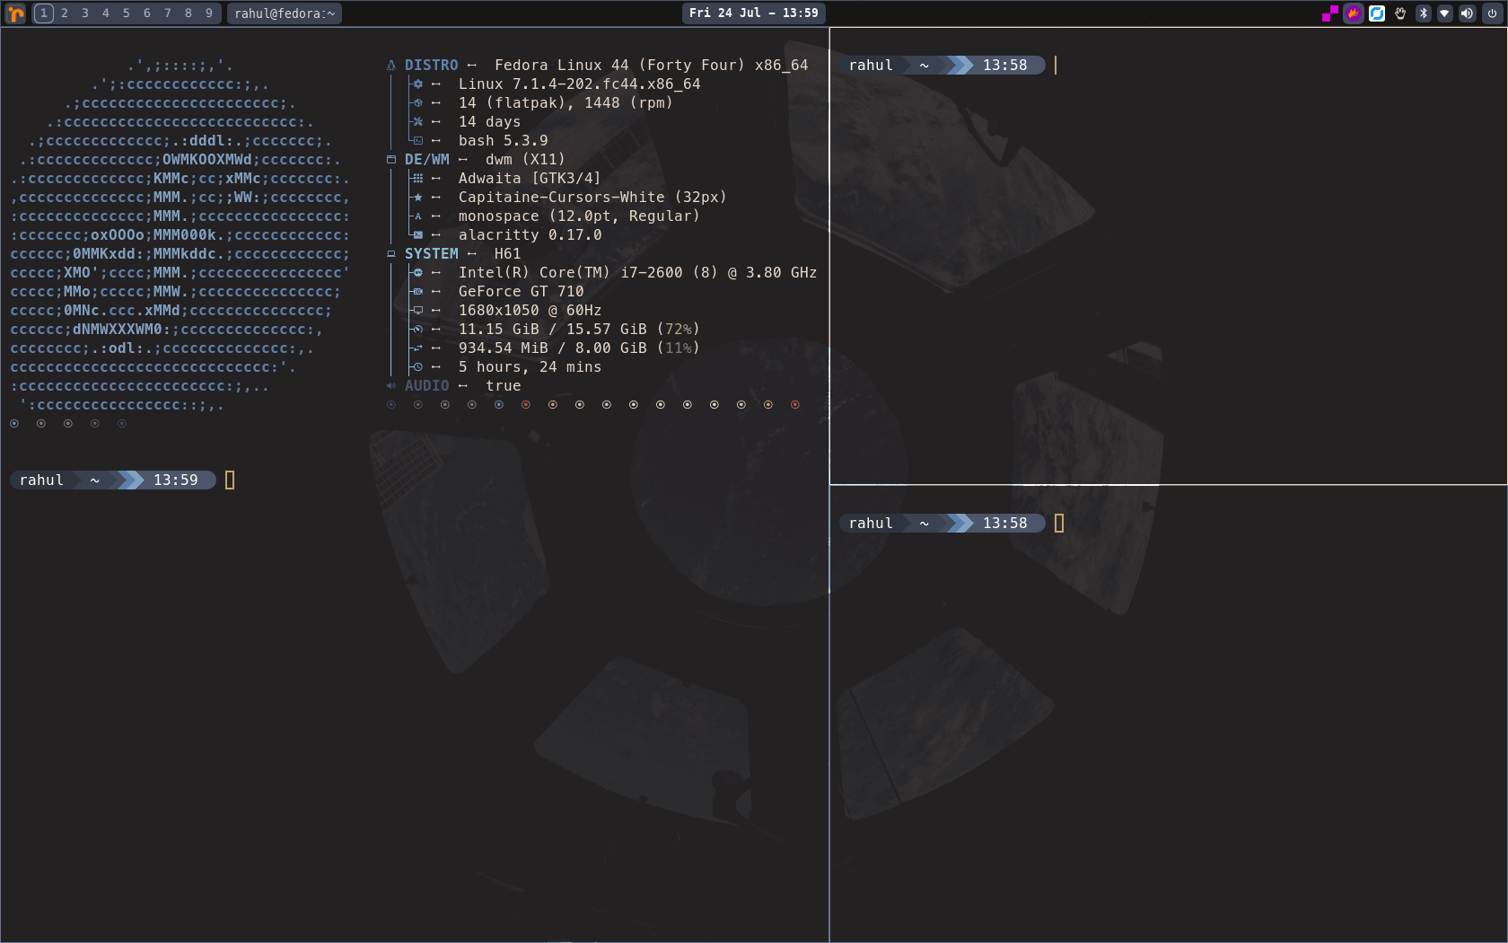Click the AUDIO label
The image size is (1508, 943).
[x=427, y=386]
